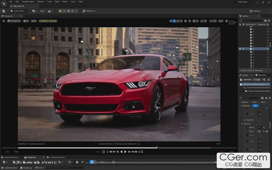Select the Streaming filter in Details
This screenshot has width=272, height=170.
point(246,106)
